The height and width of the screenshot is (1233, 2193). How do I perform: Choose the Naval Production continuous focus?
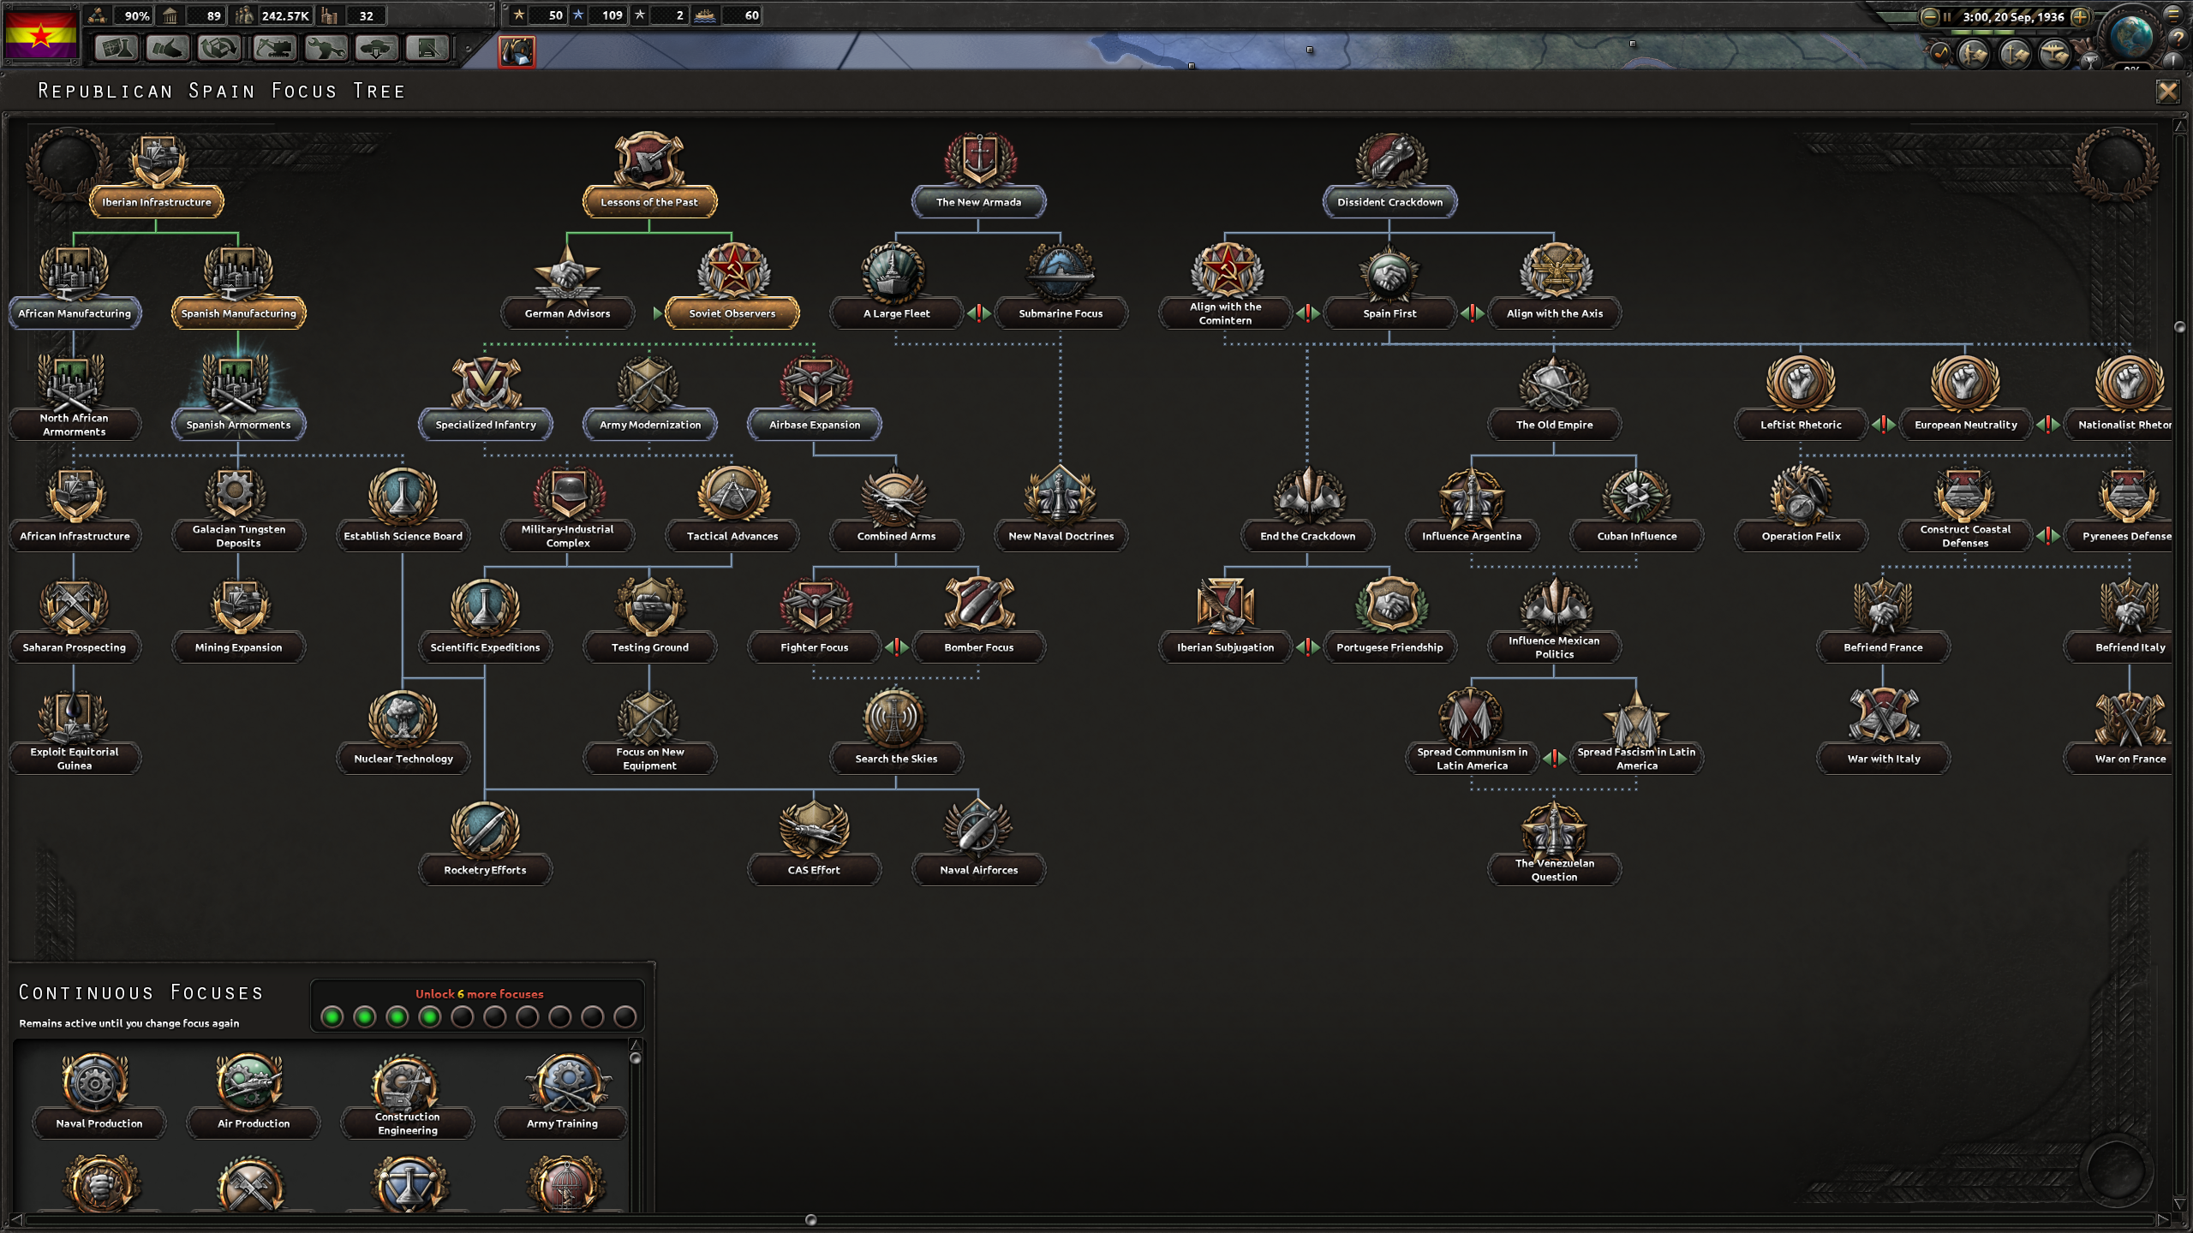coord(99,1096)
